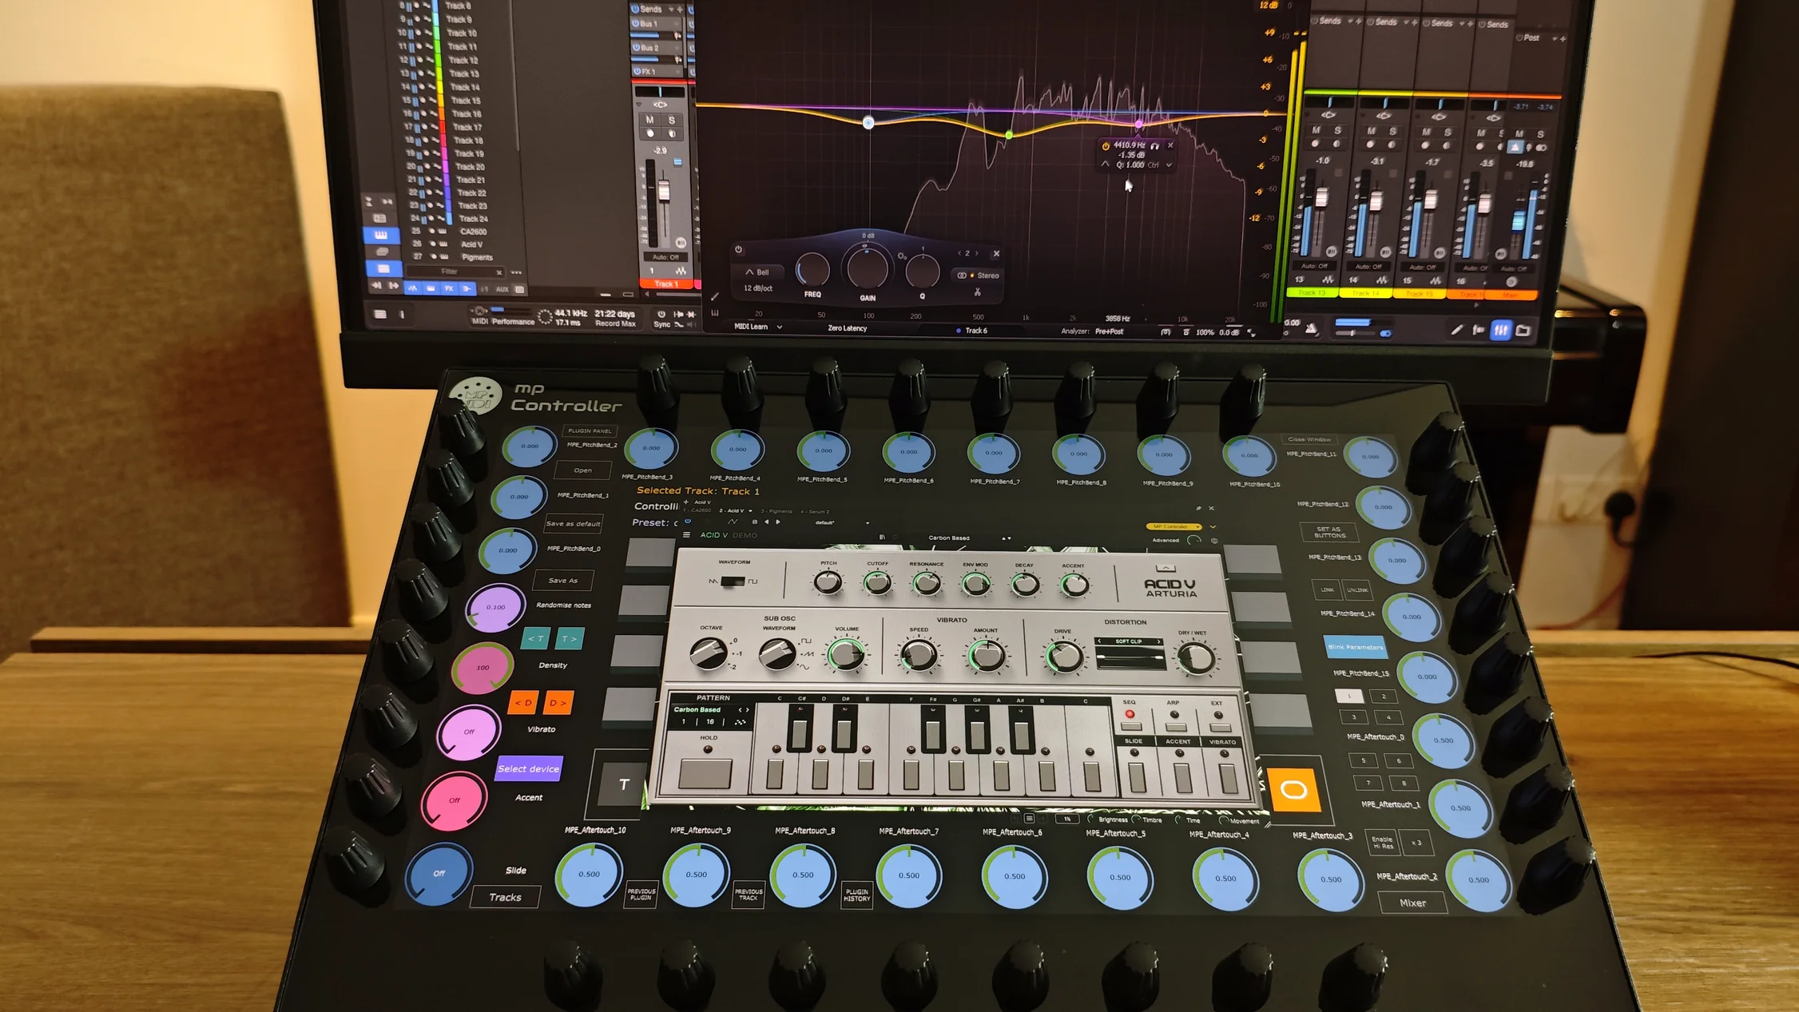Click the highlighted list view icon below keyboard icon

(x=383, y=269)
